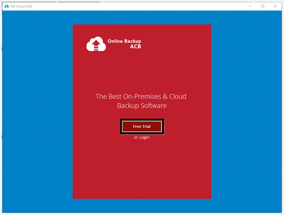Close the HD Cloud ACB window
284x215 pixels.
(275, 6)
